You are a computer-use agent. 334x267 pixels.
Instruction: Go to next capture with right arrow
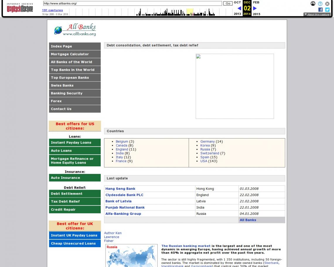click(255, 8)
